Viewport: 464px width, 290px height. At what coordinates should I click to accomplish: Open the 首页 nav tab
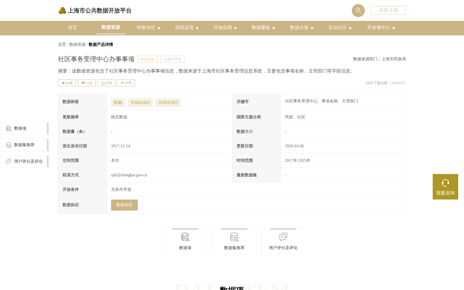[x=72, y=28]
